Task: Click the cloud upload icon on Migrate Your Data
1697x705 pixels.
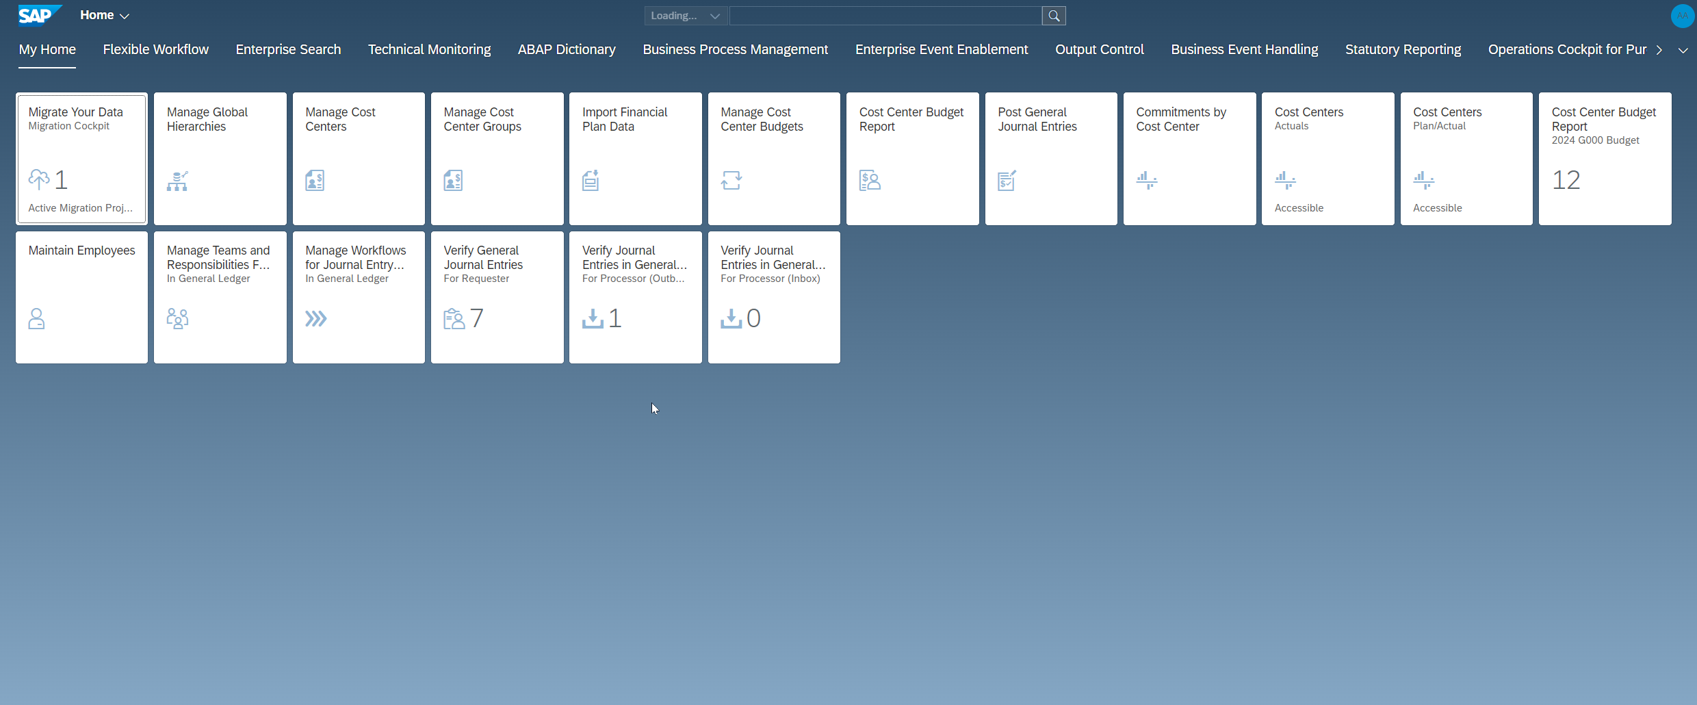Action: pyautogui.click(x=39, y=179)
